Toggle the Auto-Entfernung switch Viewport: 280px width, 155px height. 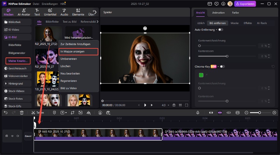[x=221, y=30]
